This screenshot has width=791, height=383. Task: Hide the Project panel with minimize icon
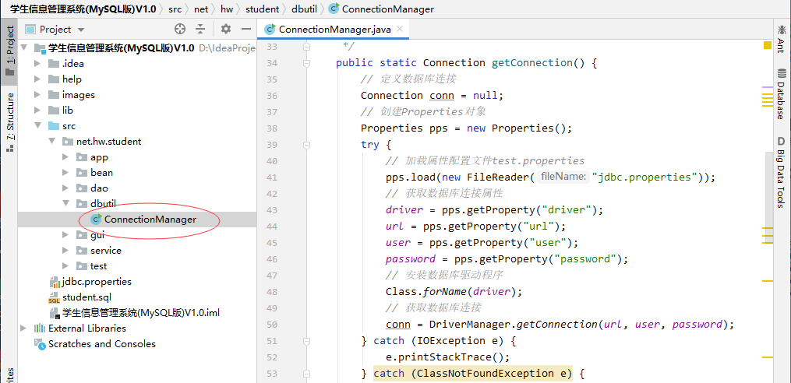246,30
